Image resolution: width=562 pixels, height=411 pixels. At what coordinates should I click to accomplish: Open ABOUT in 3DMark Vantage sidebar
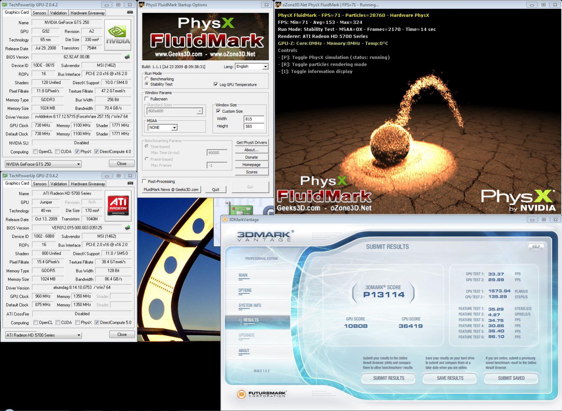(x=244, y=351)
